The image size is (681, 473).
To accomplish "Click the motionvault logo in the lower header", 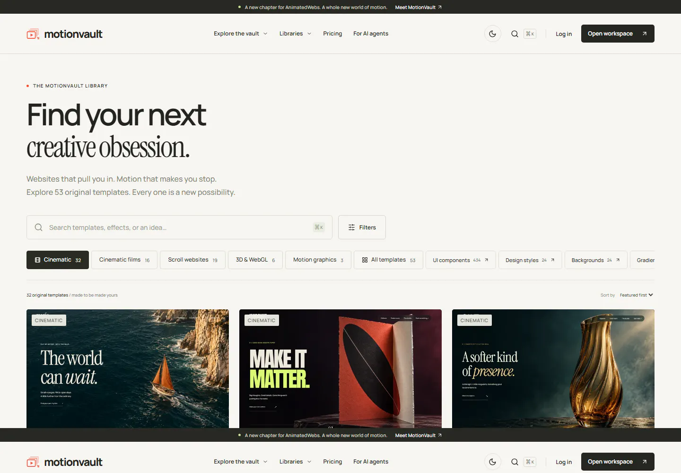I will [x=64, y=462].
